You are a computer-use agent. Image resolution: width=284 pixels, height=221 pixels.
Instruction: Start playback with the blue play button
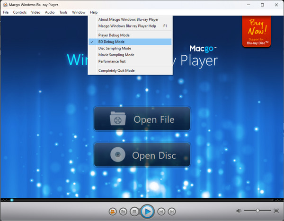pyautogui.click(x=147, y=212)
